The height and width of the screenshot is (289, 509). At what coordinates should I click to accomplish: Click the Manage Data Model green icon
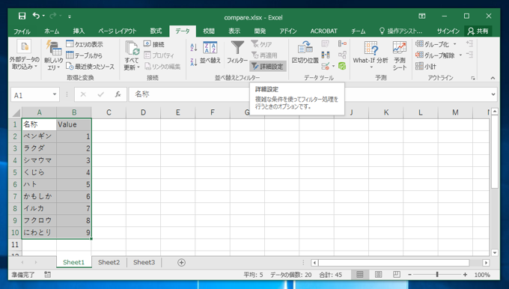click(342, 66)
